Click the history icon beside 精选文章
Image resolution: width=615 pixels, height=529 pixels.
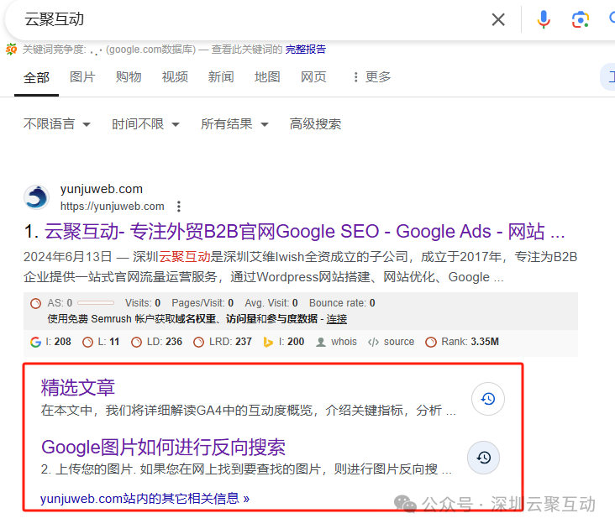[488, 399]
